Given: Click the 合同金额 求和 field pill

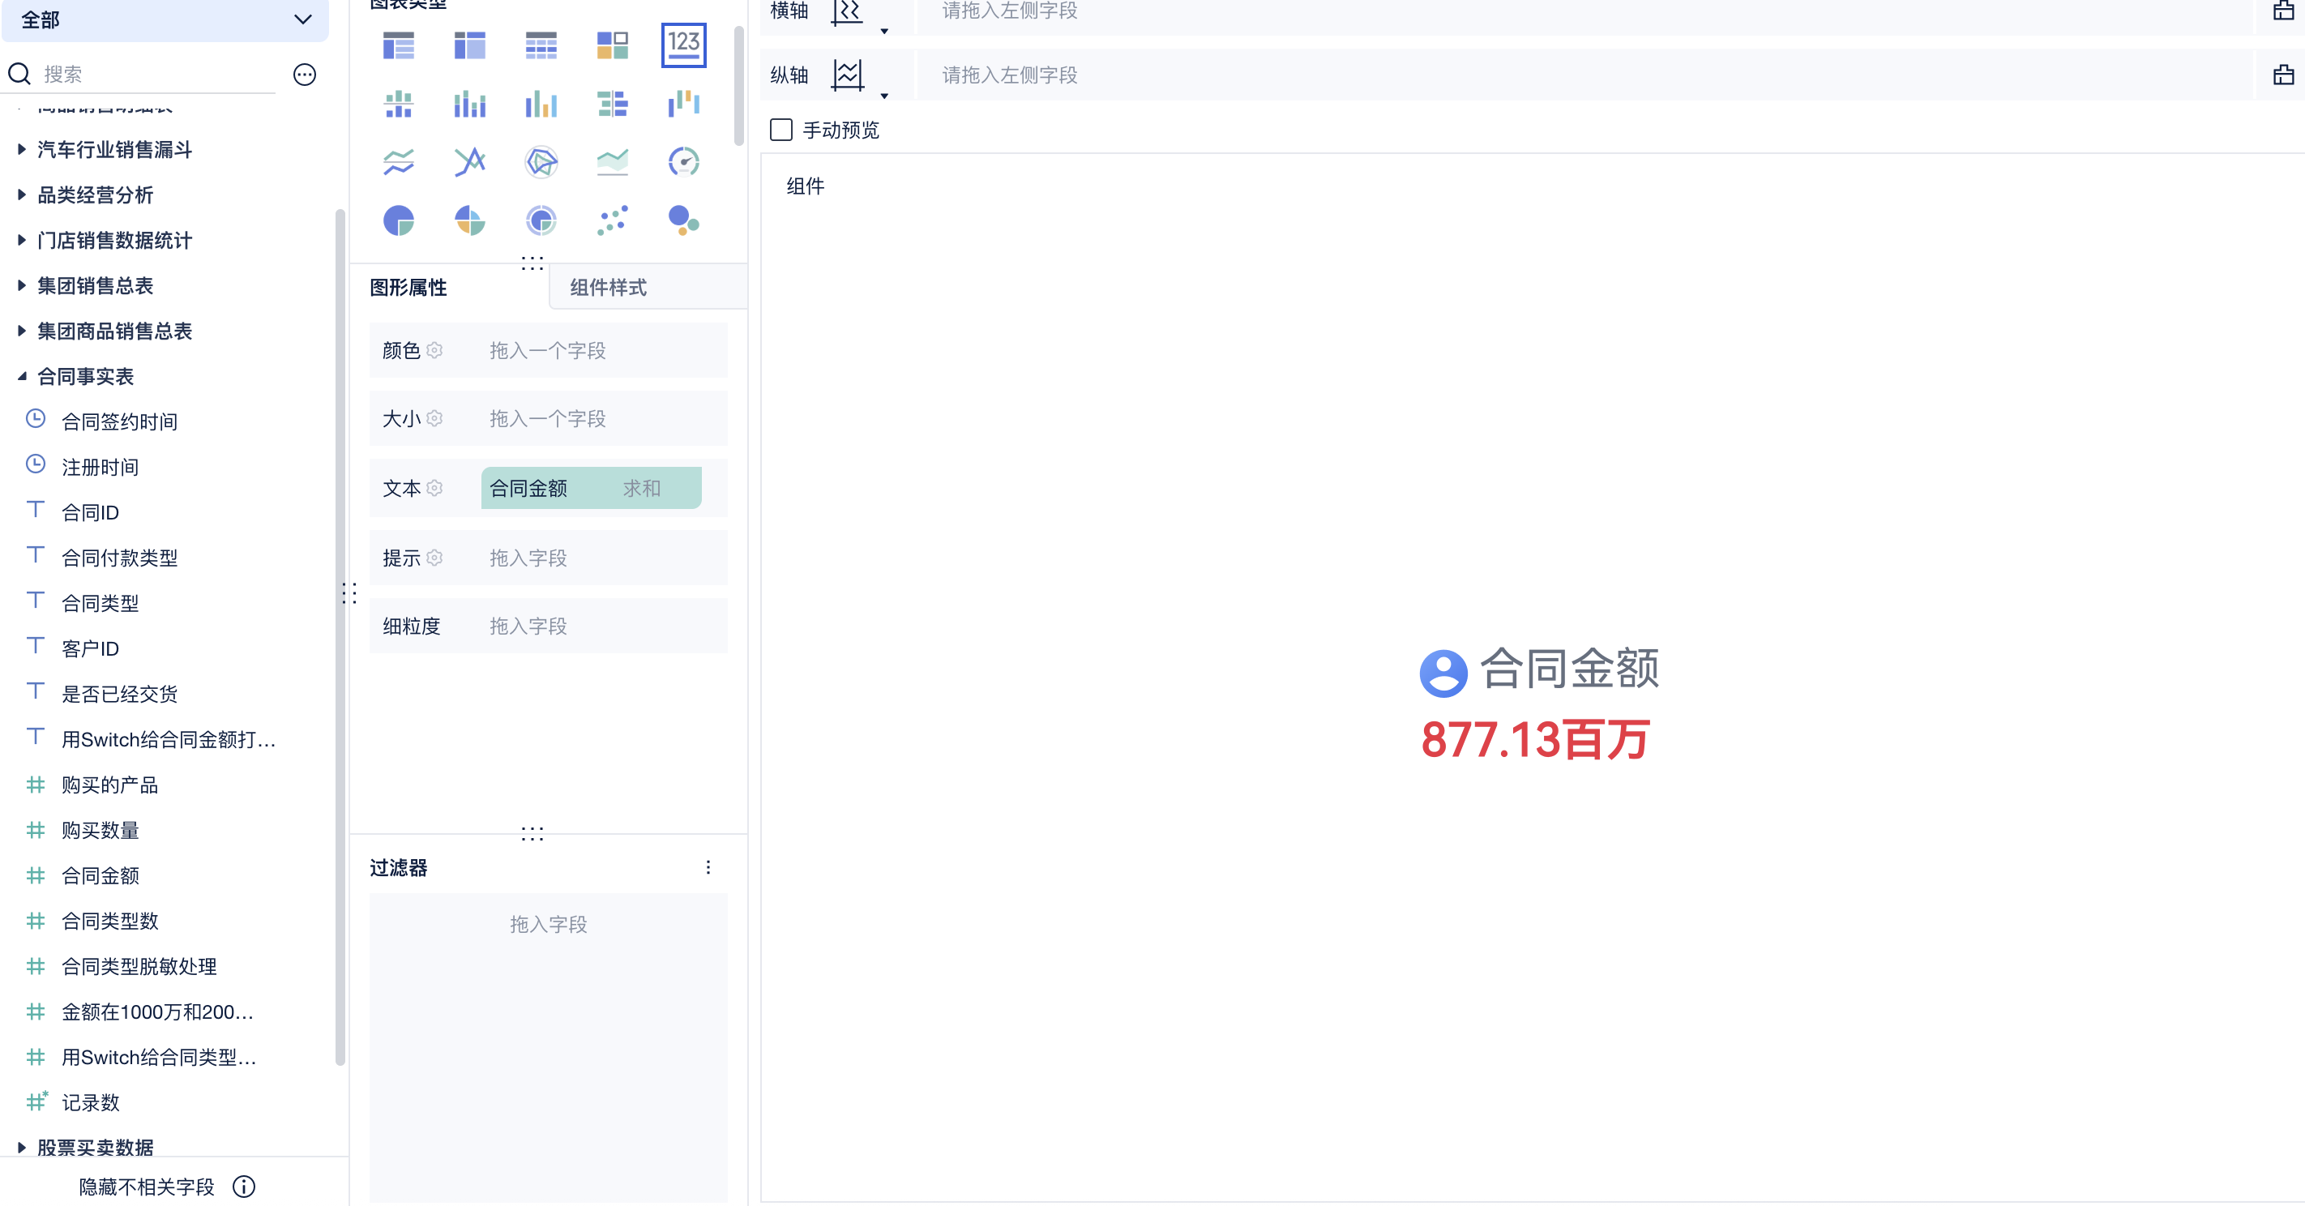Looking at the screenshot, I should coord(591,488).
